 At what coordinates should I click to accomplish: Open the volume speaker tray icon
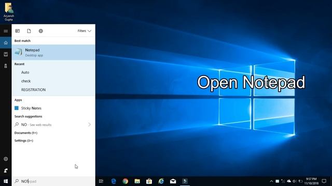tap(294, 181)
